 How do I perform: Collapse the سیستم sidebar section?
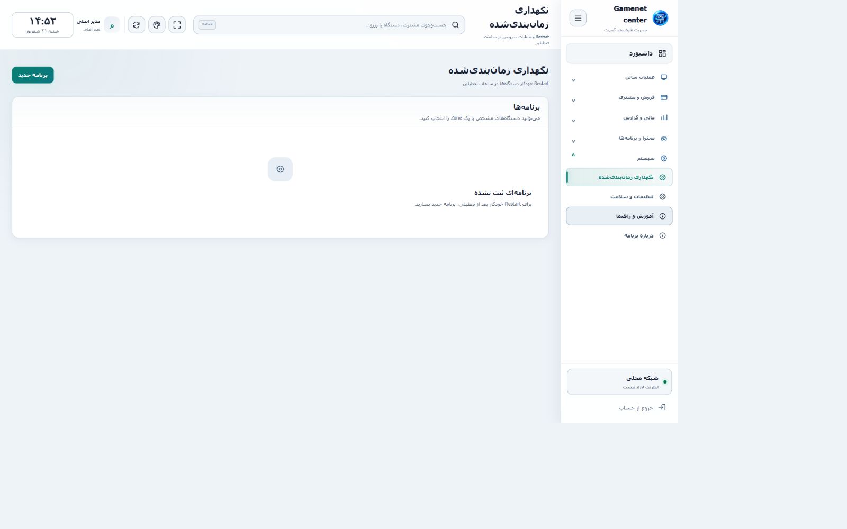point(619,158)
